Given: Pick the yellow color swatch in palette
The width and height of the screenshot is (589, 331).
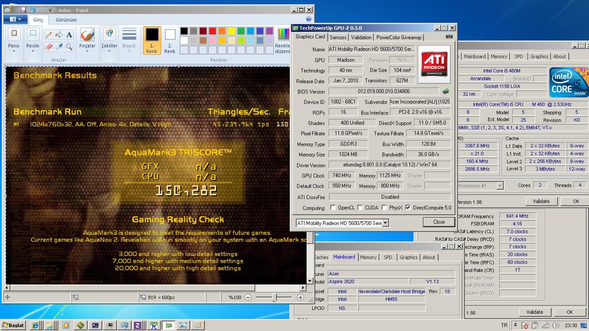Looking at the screenshot, I should [x=232, y=31].
